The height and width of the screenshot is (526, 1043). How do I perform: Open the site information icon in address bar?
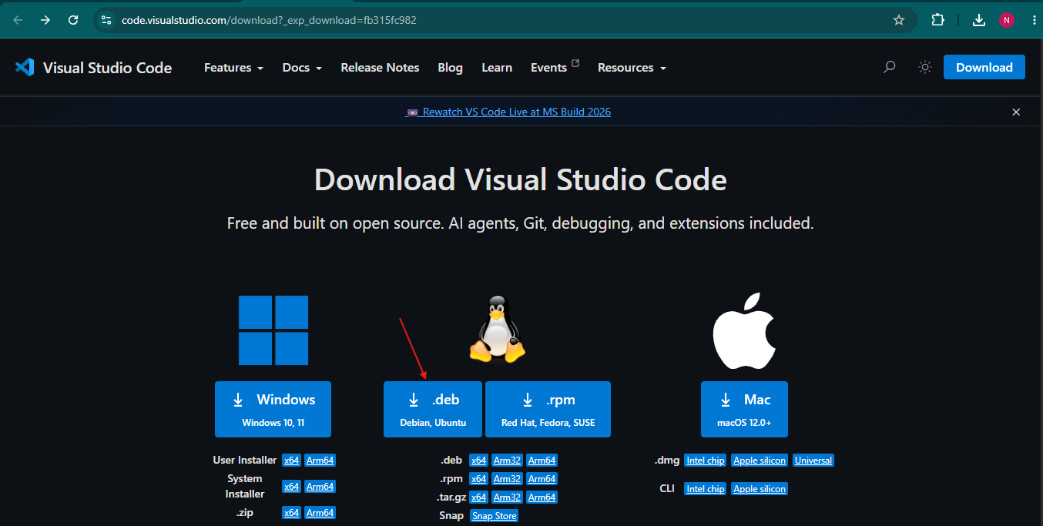click(x=106, y=20)
